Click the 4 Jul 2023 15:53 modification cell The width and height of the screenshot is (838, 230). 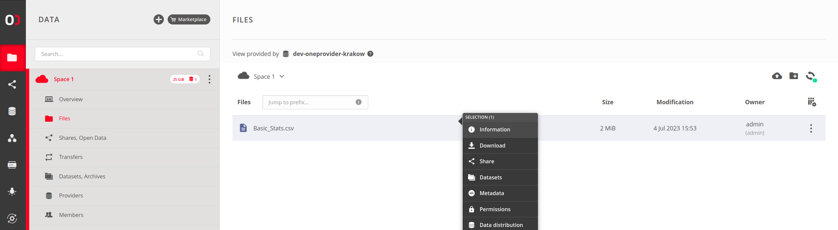[x=675, y=128]
